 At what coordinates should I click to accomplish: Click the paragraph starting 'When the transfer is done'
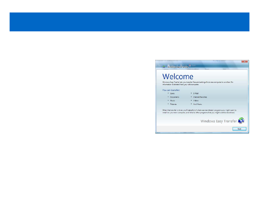[199, 111]
